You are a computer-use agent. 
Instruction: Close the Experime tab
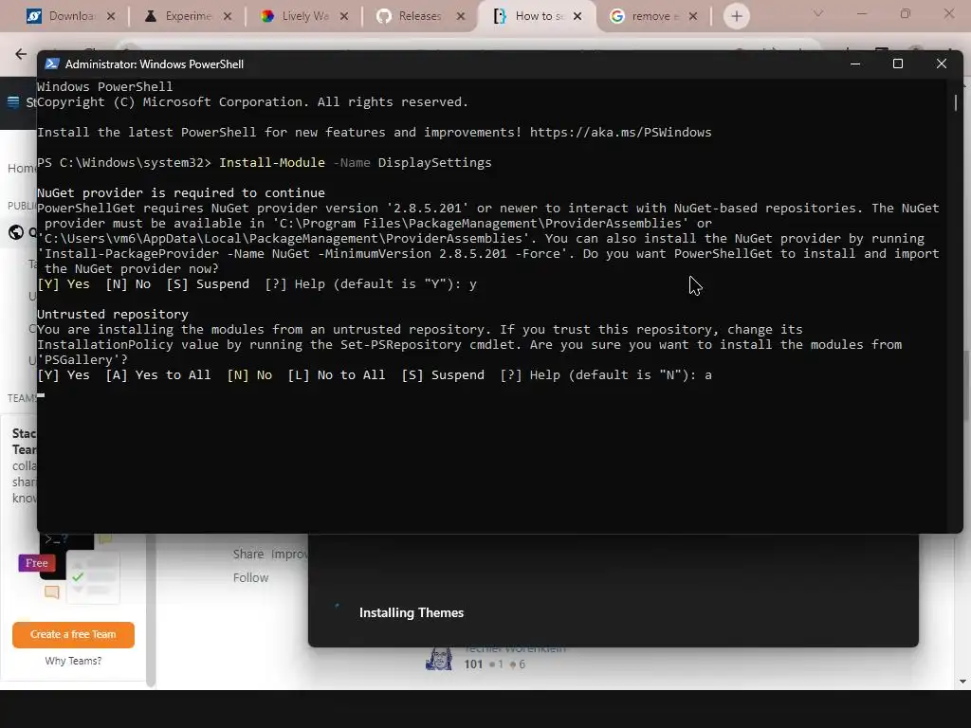click(228, 17)
